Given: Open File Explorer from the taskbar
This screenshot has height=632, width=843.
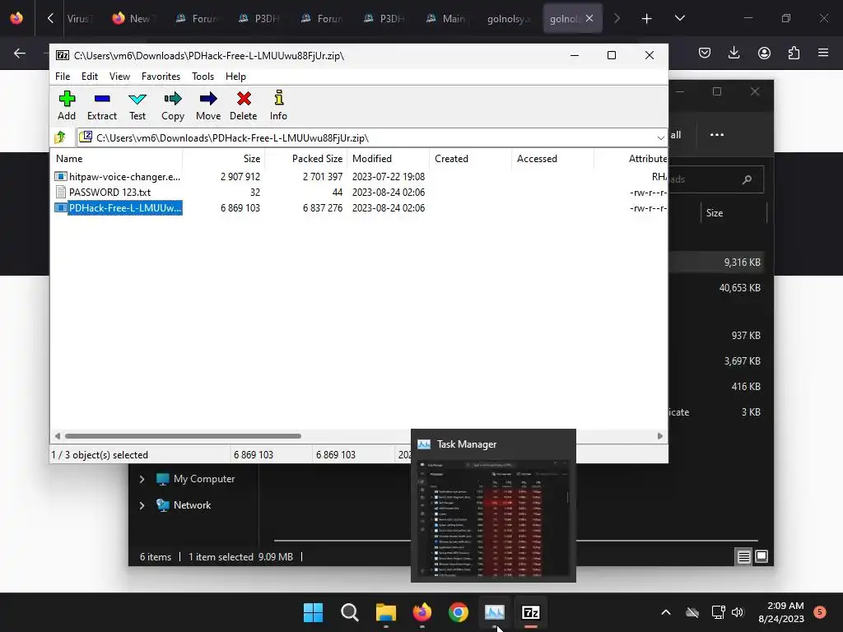Looking at the screenshot, I should pos(386,612).
